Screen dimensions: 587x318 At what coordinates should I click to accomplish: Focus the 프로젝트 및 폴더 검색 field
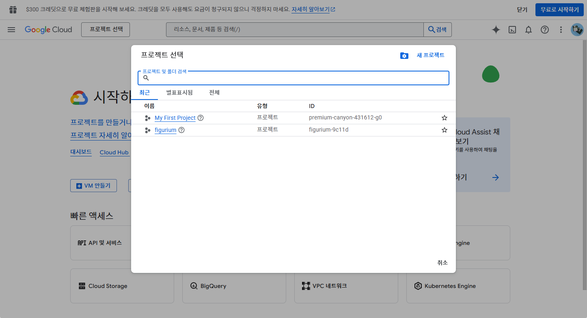coord(293,78)
